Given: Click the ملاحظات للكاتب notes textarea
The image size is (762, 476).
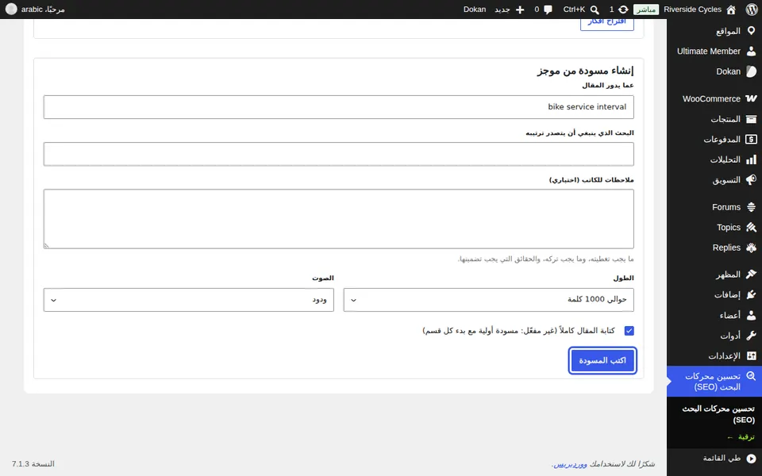Looking at the screenshot, I should click(338, 219).
